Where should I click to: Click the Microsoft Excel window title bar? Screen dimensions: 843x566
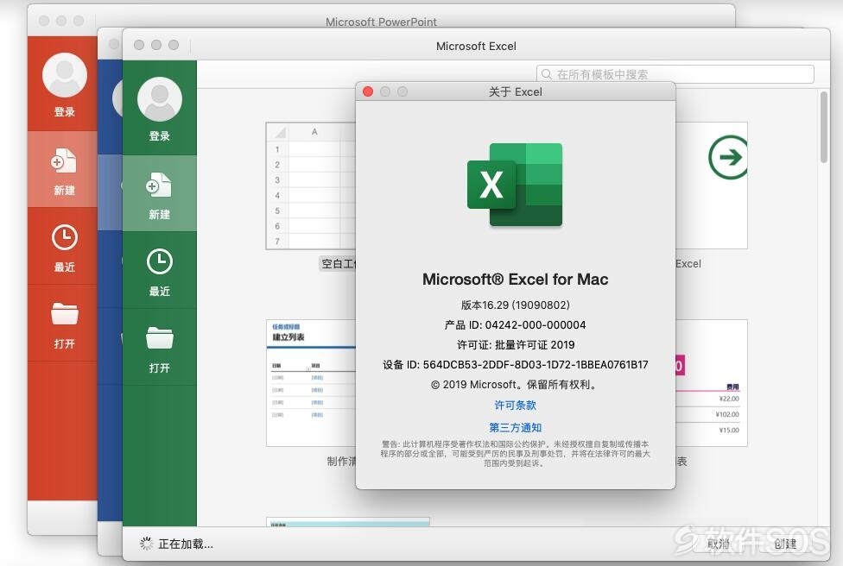coord(476,47)
